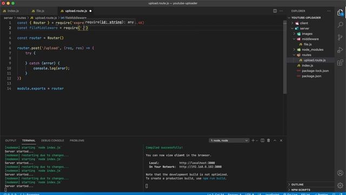
Task: Click 'console.log(eror);' on line 10
Action: click(x=51, y=68)
